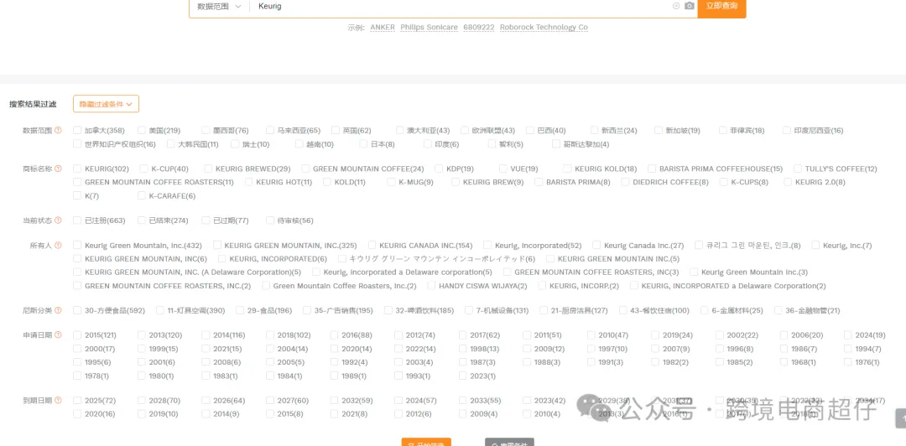Check the KEURIG(102) trademark name

[77, 169]
